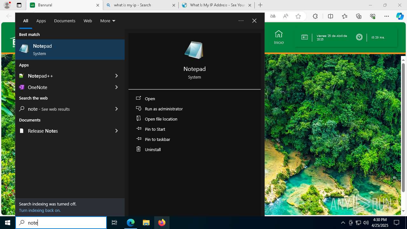This screenshot has height=229, width=407.
Task: Click the Open file location icon
Action: click(x=138, y=118)
